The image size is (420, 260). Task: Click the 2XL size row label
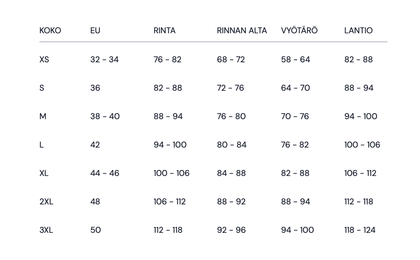click(46, 202)
